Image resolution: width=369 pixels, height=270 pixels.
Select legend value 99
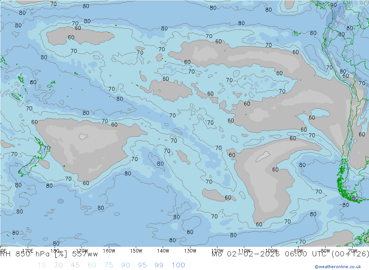[159, 265]
